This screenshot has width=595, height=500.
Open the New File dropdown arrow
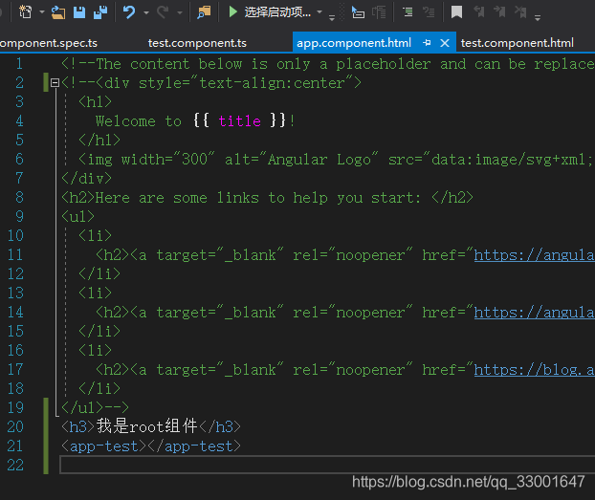pos(42,12)
